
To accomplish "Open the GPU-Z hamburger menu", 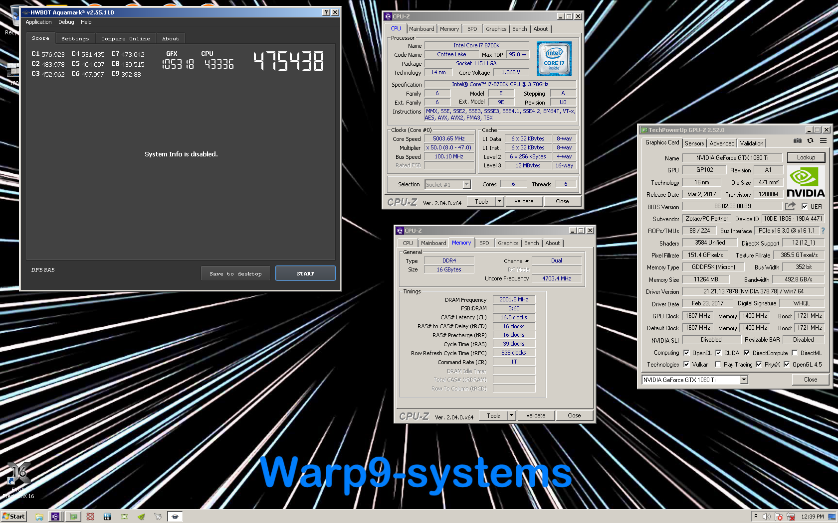I will click(823, 141).
